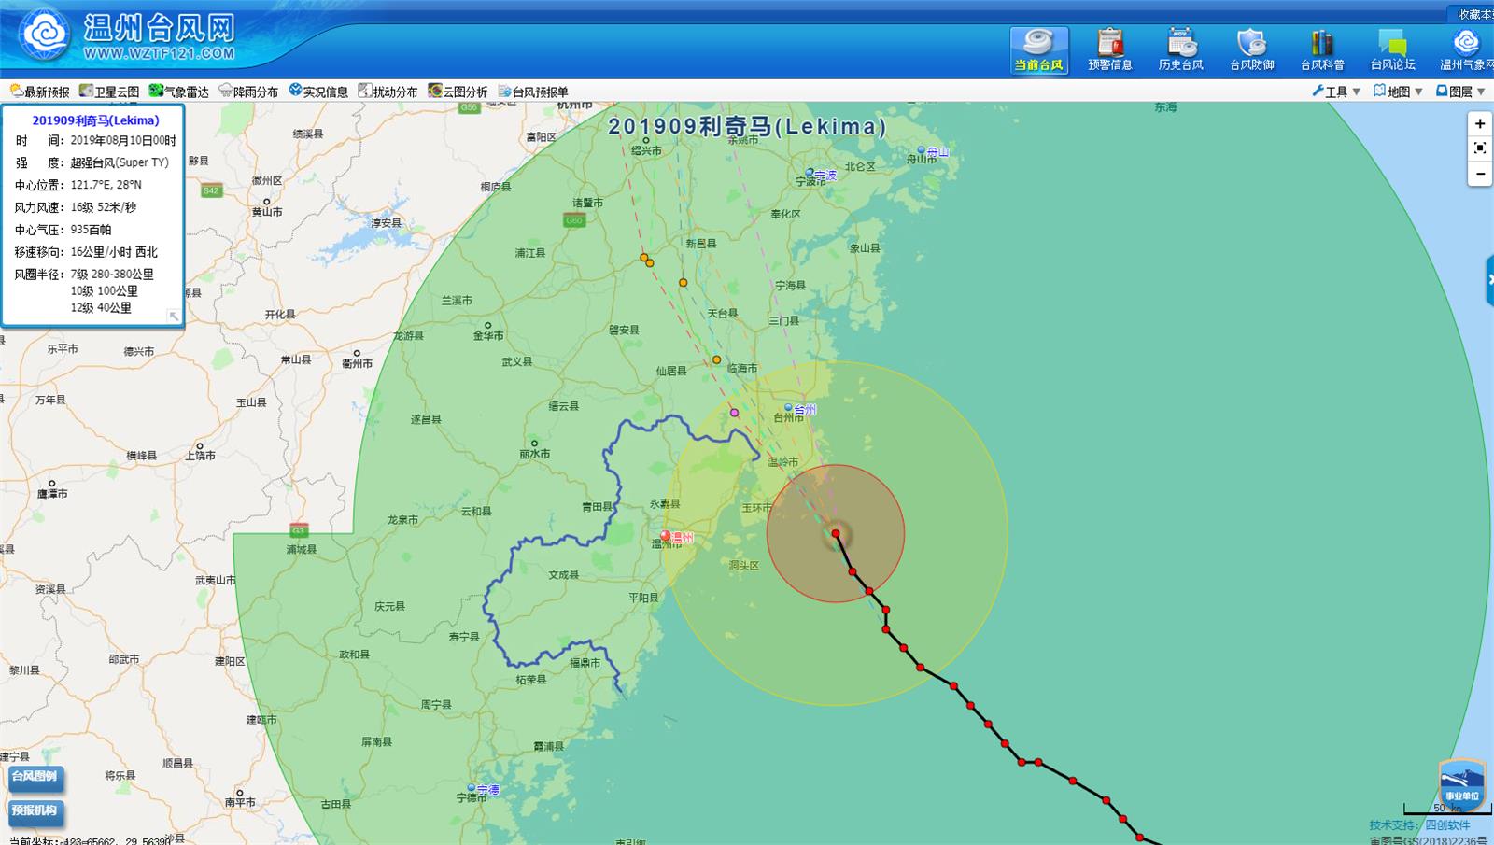Viewport: 1494px width, 845px height.
Task: Toggle the 降雨分布 rainfall distribution overlay
Action: [x=248, y=92]
